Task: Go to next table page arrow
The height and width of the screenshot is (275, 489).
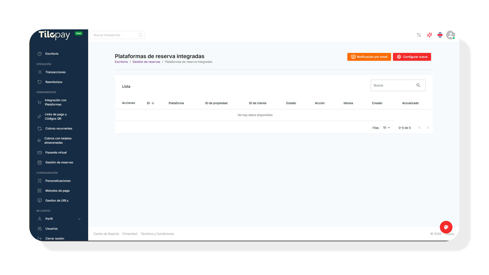Action: click(x=428, y=128)
